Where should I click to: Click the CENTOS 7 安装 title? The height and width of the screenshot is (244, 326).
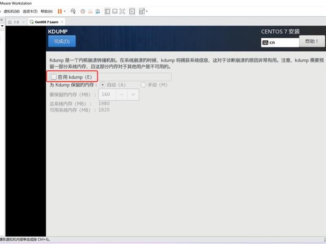click(x=280, y=32)
